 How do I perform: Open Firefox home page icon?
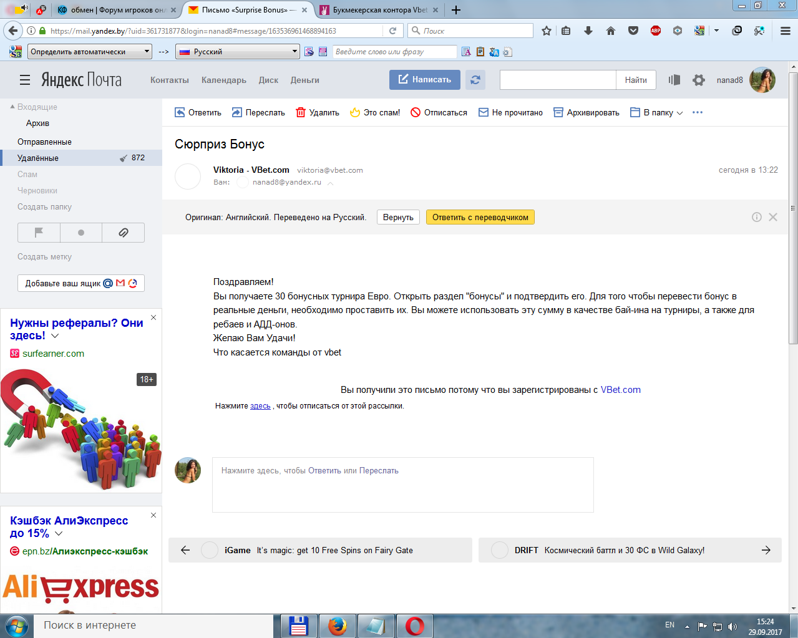[611, 31]
